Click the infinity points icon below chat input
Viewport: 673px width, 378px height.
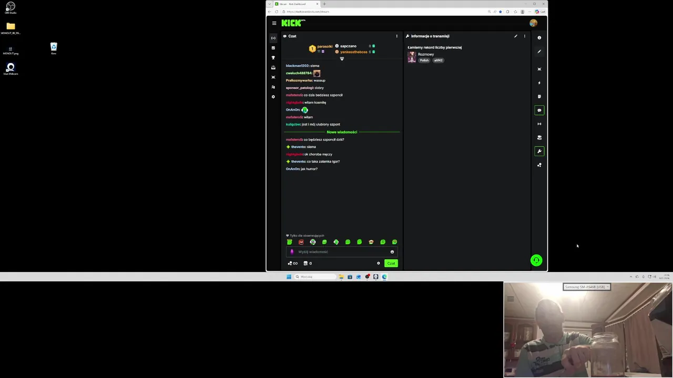point(293,264)
